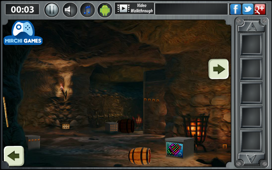Check the 00:03 game timer

coord(22,10)
